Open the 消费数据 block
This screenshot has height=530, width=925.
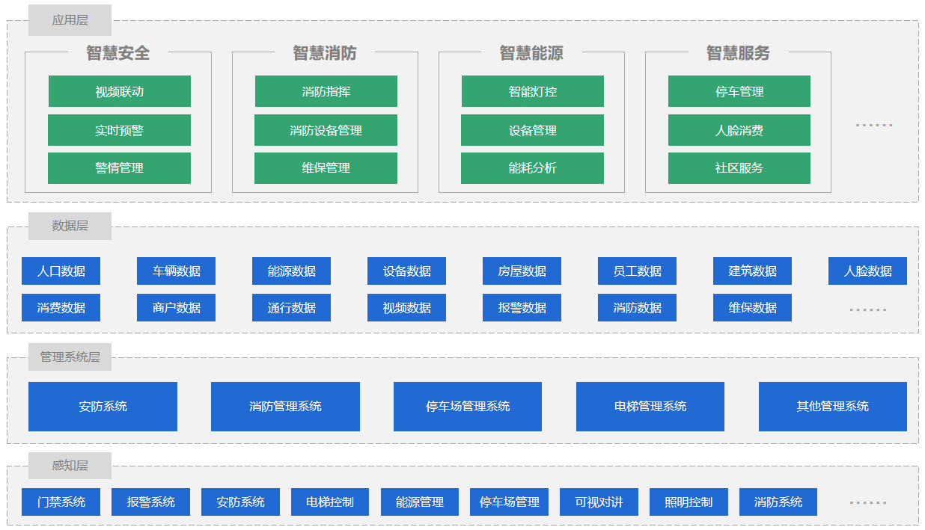click(61, 308)
